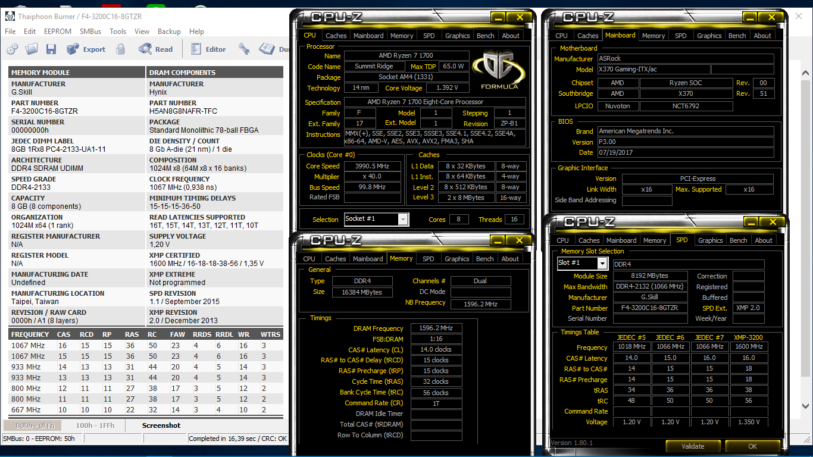Expand the Socket #1 selection dropdown

(403, 220)
